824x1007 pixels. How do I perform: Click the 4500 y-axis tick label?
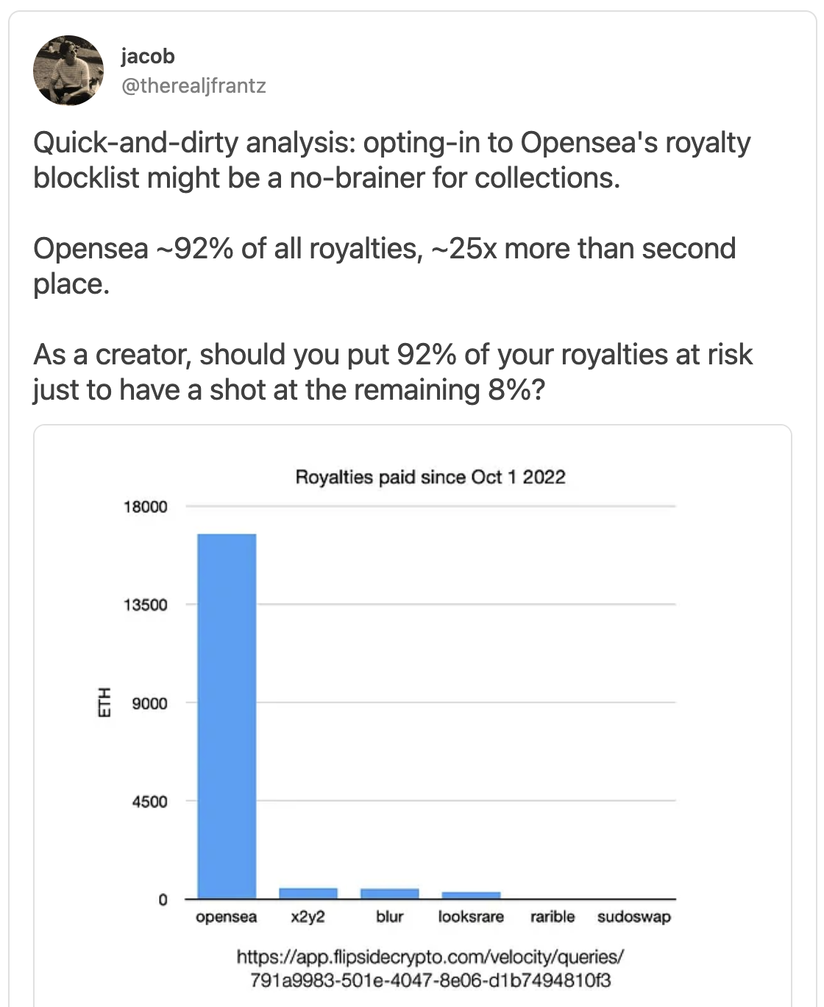tap(151, 802)
